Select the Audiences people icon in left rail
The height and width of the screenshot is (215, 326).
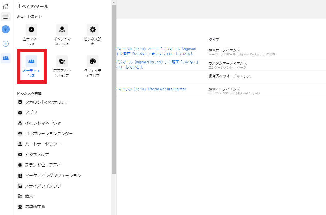tap(6, 58)
